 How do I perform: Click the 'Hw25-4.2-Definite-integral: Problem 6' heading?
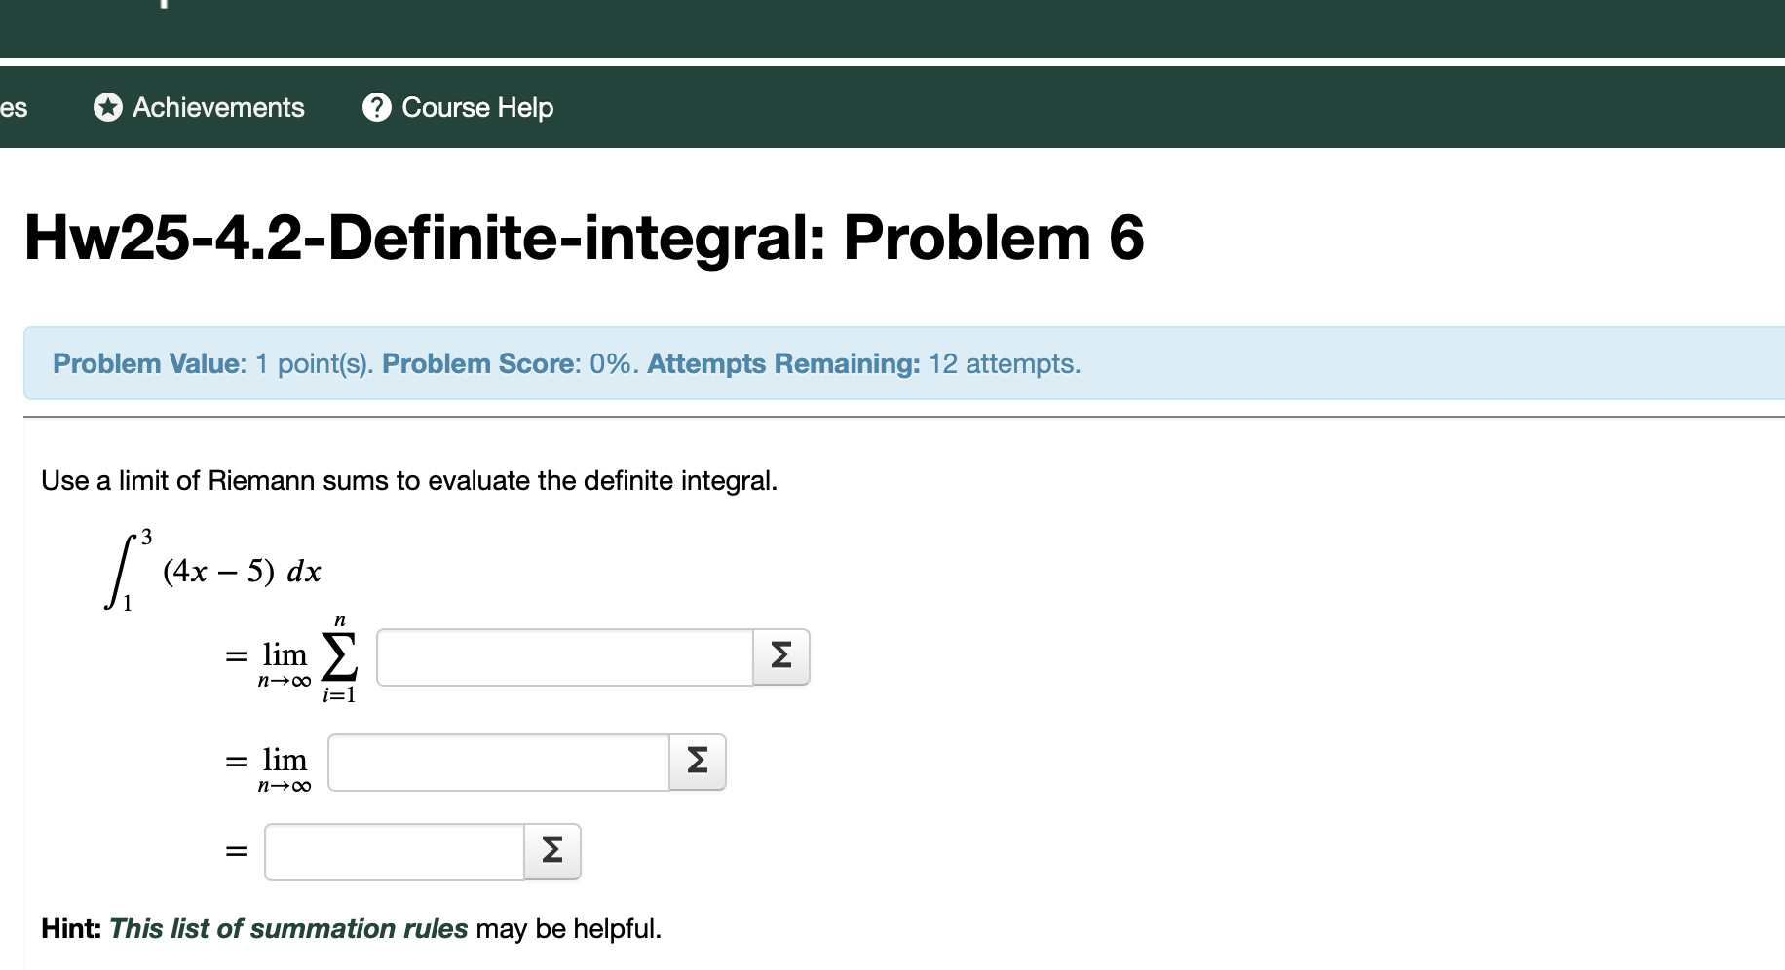click(x=584, y=238)
